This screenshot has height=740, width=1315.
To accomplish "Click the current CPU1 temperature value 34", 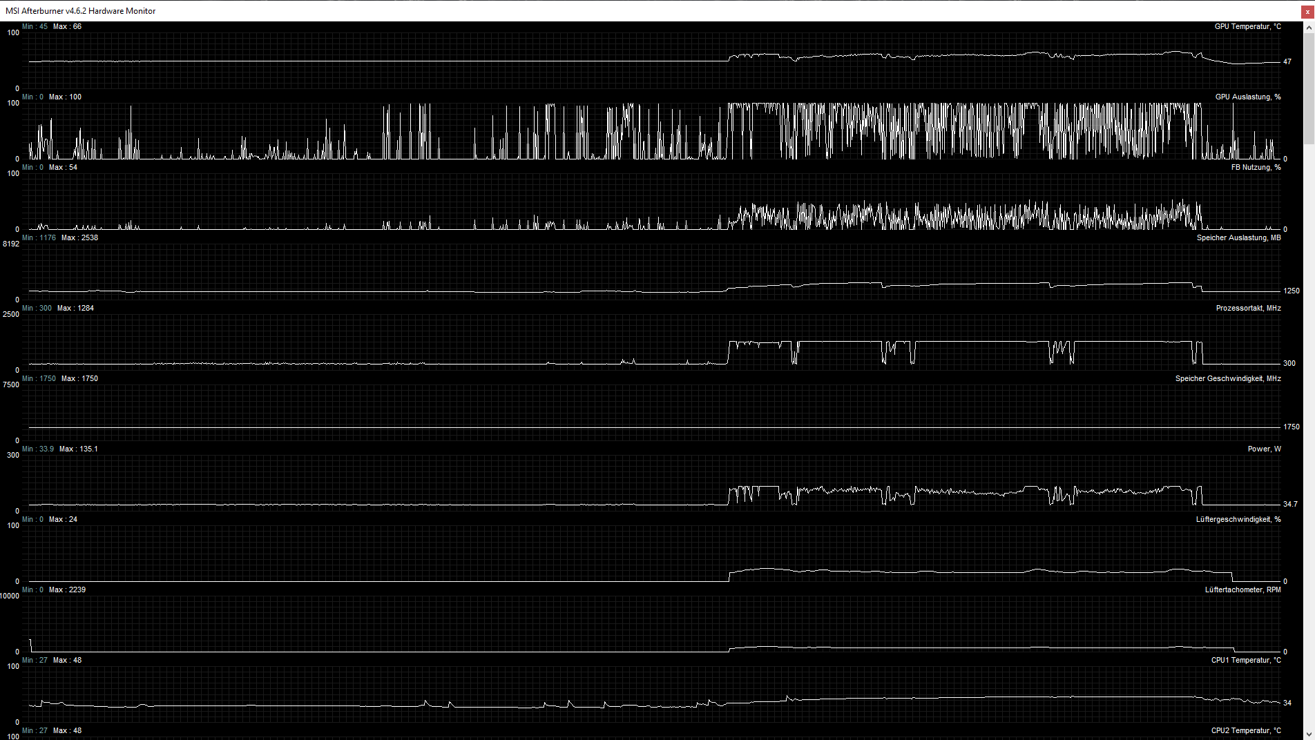I will coord(1287,703).
